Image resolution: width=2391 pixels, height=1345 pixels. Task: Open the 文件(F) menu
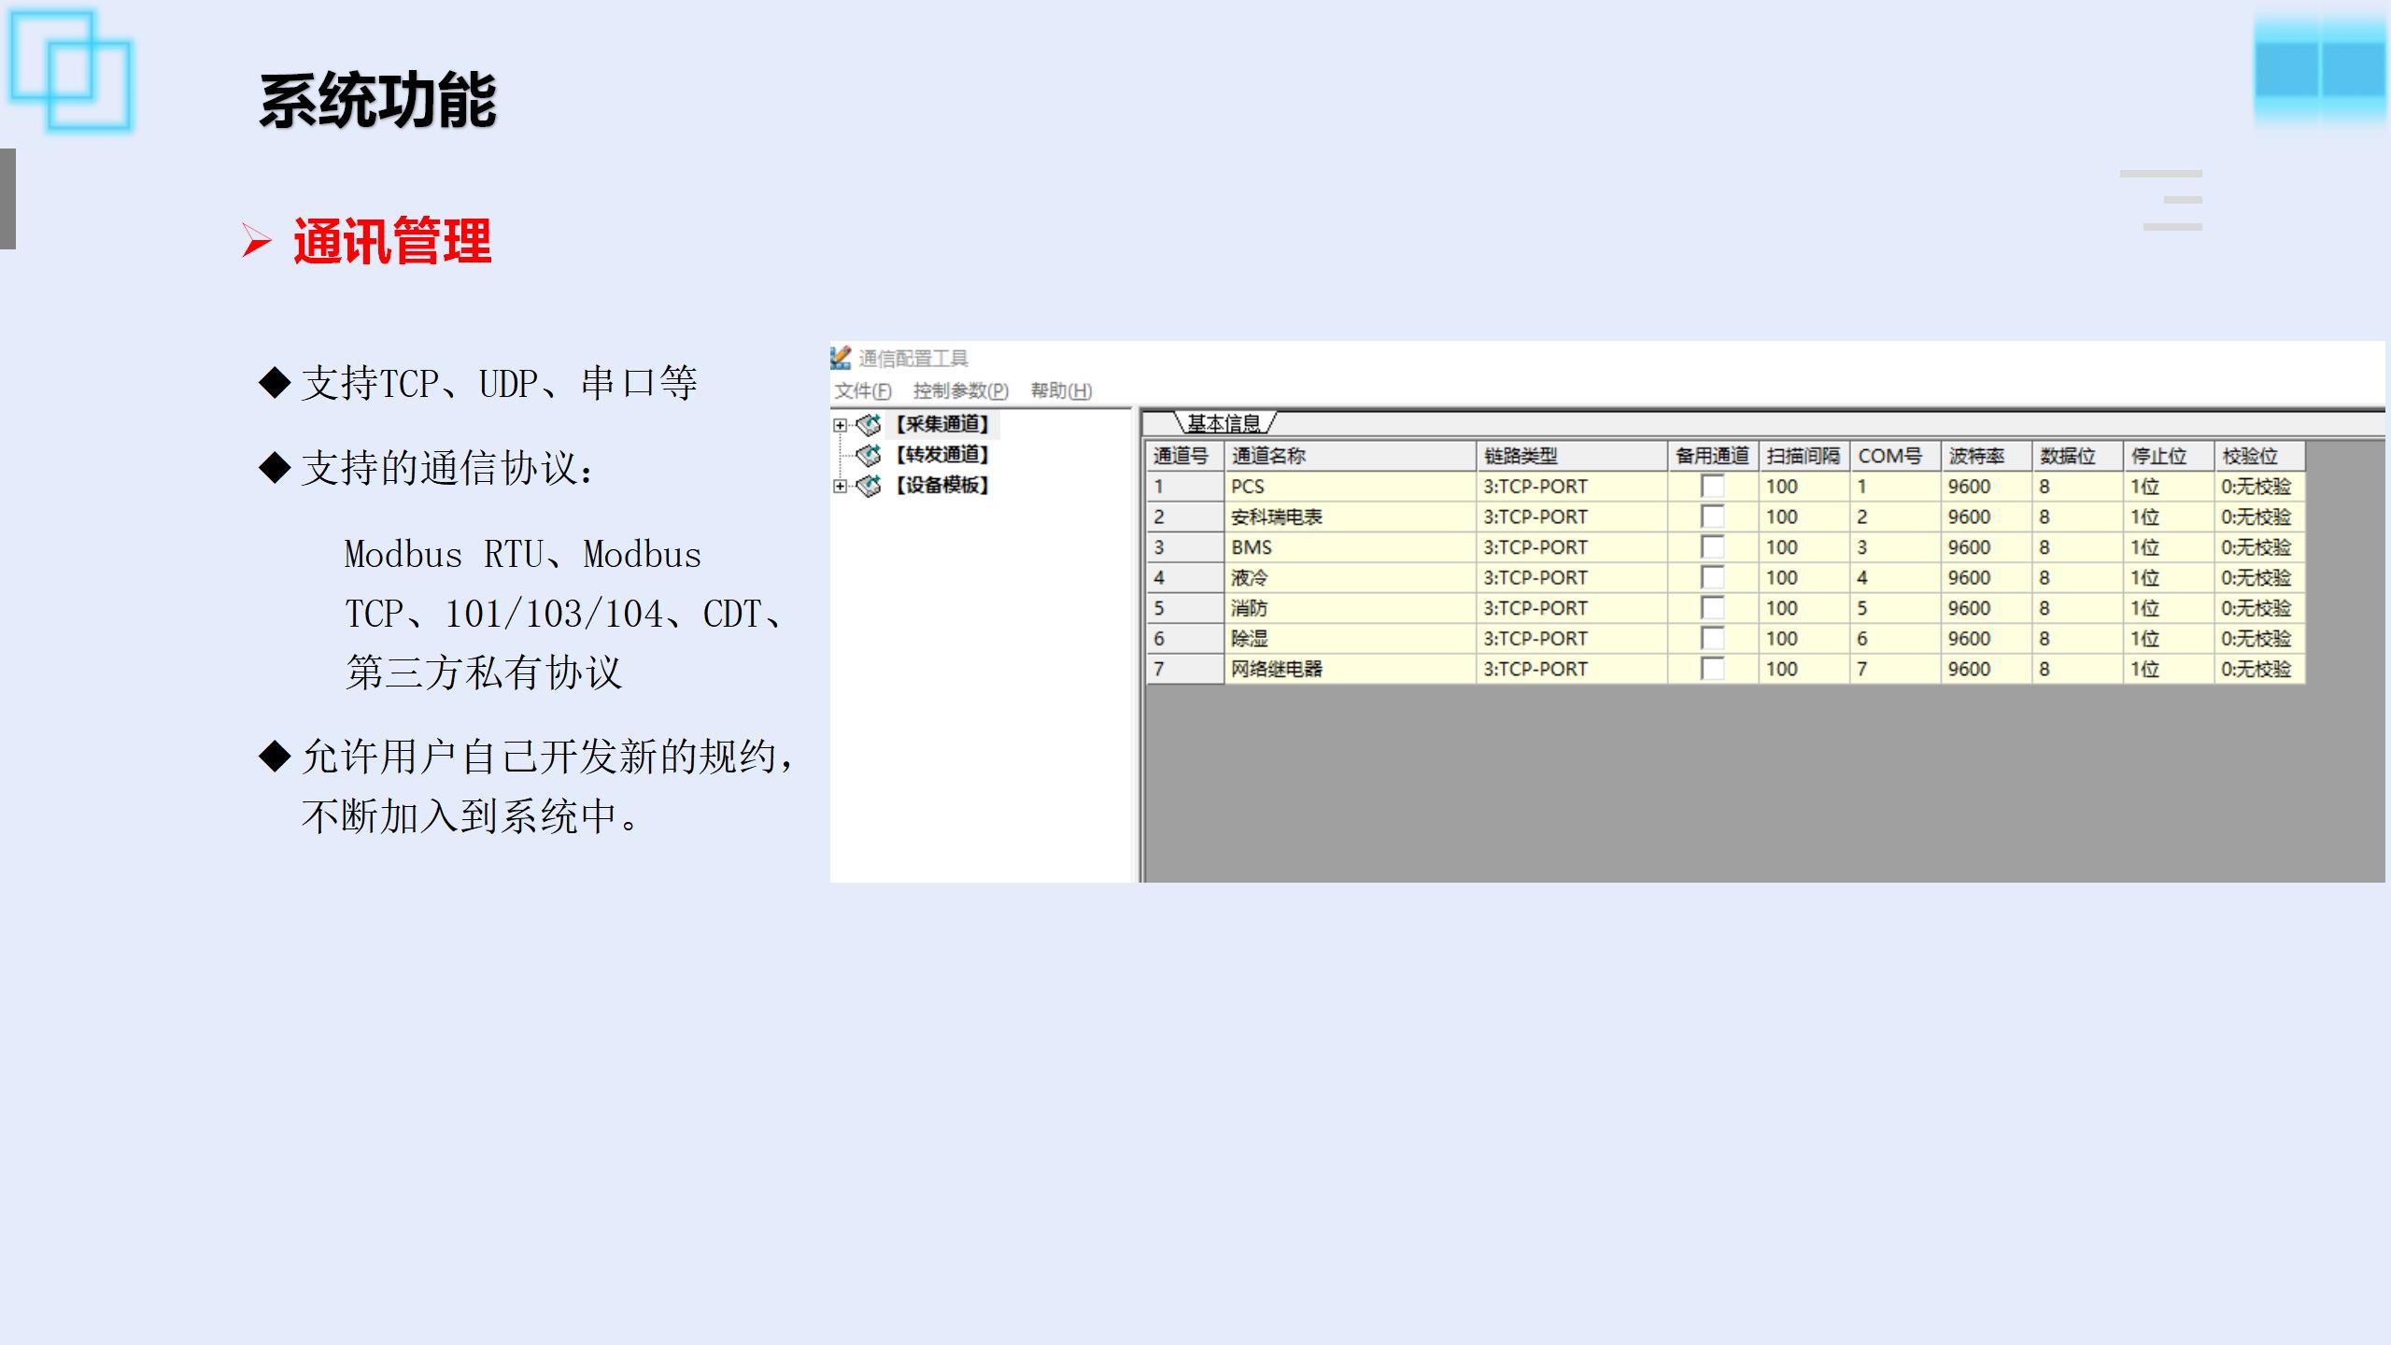(x=862, y=390)
